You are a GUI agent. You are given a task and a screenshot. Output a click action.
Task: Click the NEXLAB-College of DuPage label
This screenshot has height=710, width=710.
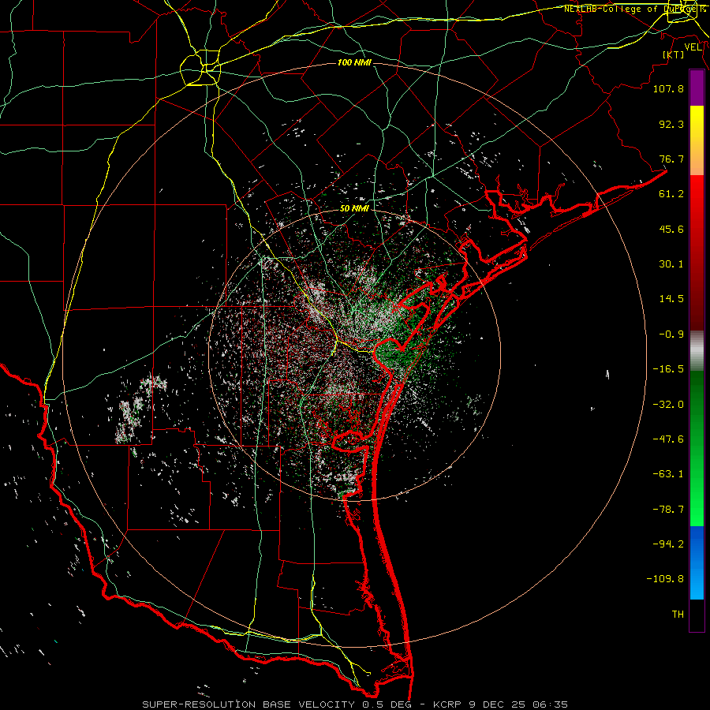click(634, 9)
